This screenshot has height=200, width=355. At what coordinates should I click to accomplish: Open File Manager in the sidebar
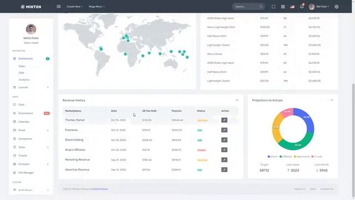coord(26,173)
